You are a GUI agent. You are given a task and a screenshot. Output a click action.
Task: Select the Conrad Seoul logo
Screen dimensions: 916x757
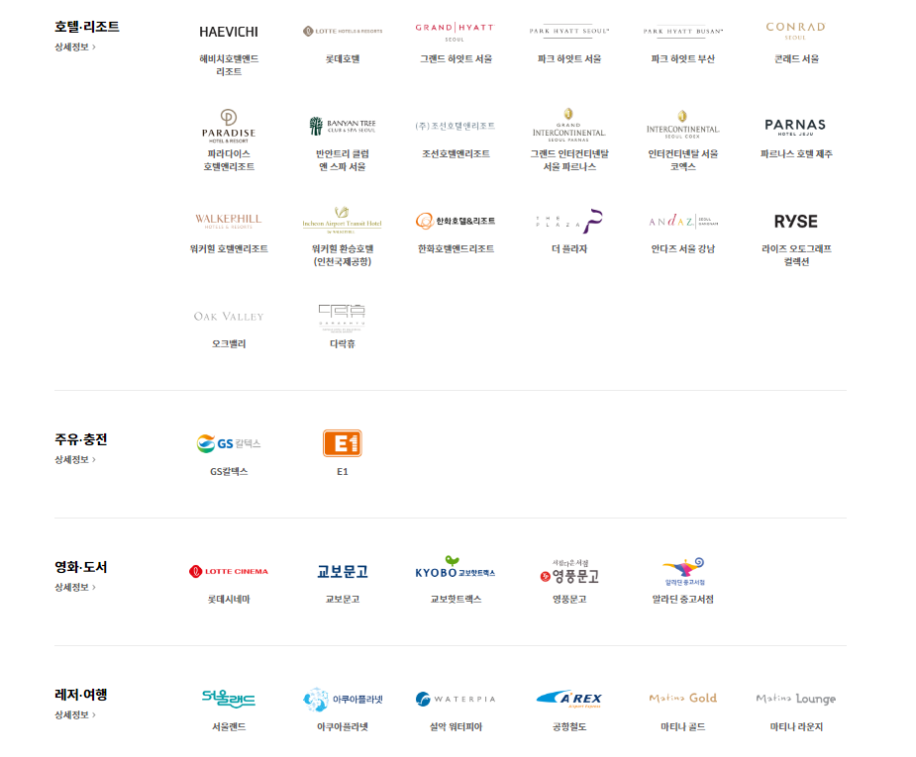795,31
